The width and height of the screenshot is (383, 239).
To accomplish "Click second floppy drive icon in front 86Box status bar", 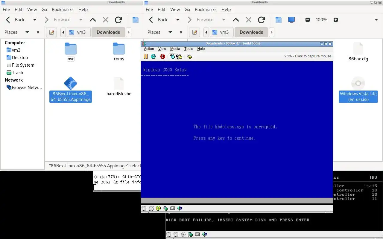I will point(151,208).
